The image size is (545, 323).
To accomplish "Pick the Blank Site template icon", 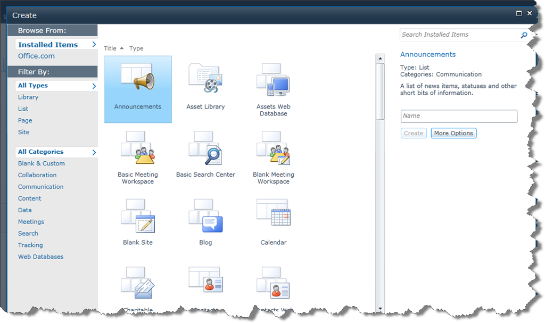I will (137, 216).
